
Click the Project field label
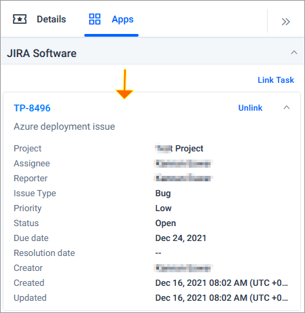27,149
